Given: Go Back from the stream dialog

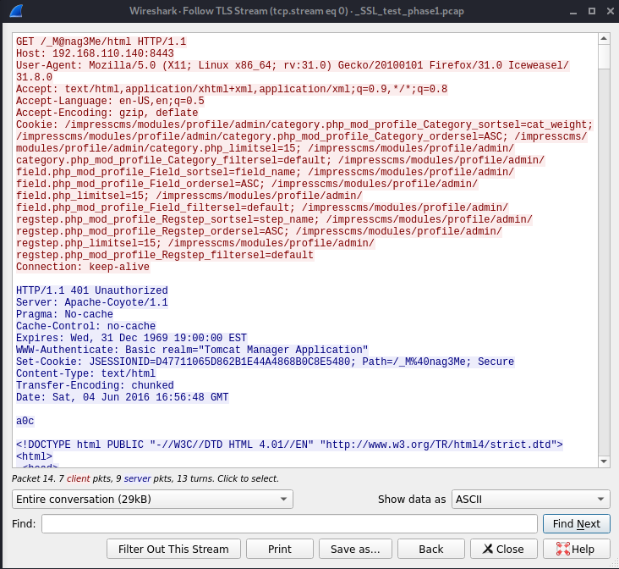Looking at the screenshot, I should tap(431, 549).
